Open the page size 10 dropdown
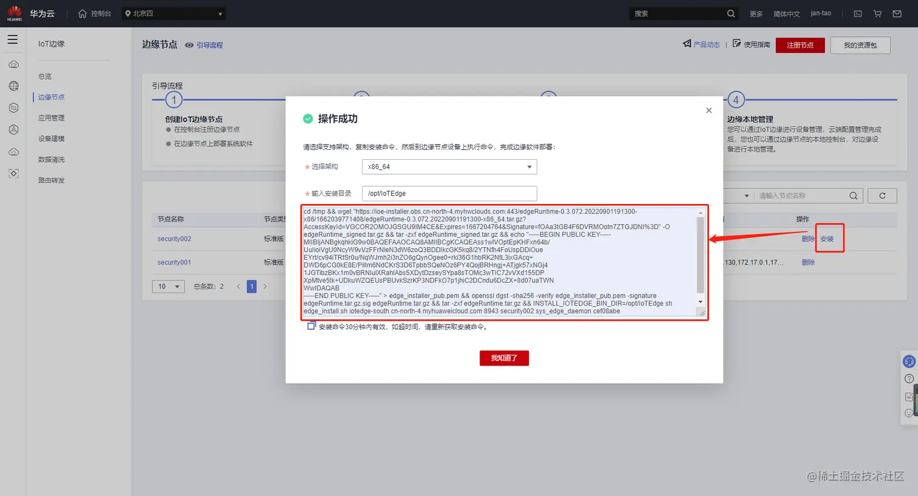918x496 pixels. point(168,286)
